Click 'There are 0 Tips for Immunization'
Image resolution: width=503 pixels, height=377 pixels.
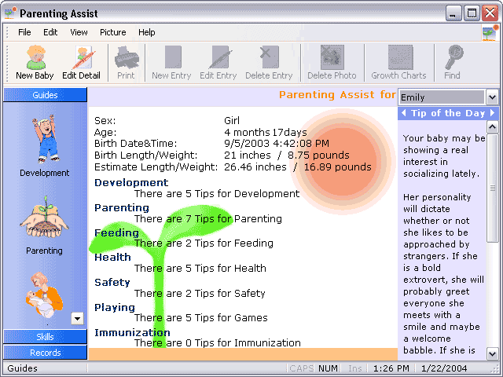pos(218,342)
